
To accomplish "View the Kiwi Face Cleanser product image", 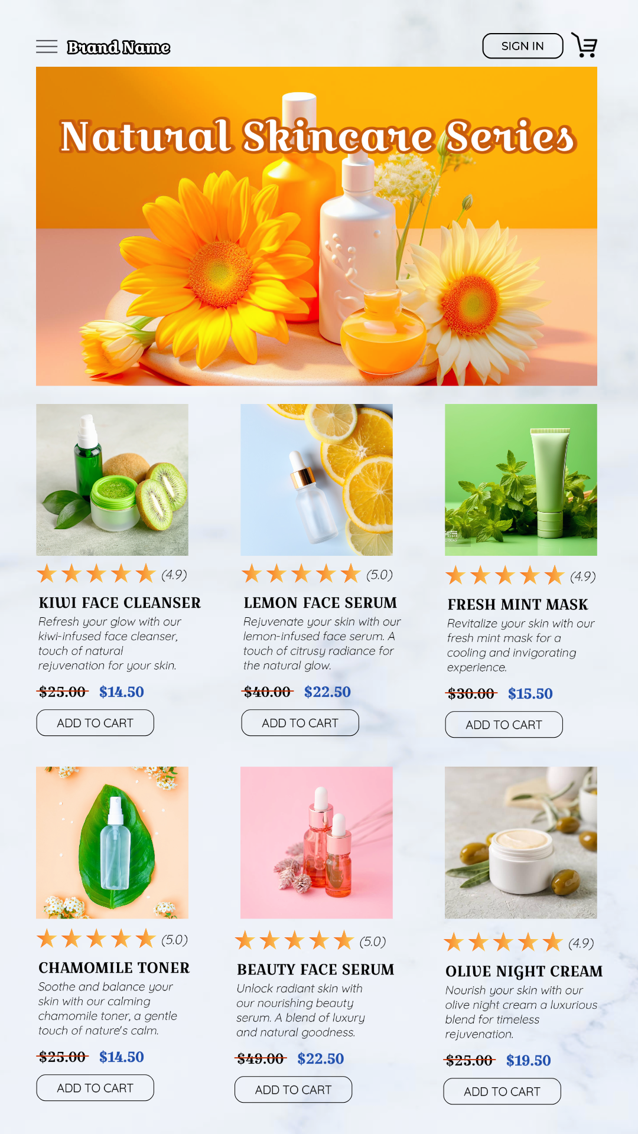I will [112, 480].
